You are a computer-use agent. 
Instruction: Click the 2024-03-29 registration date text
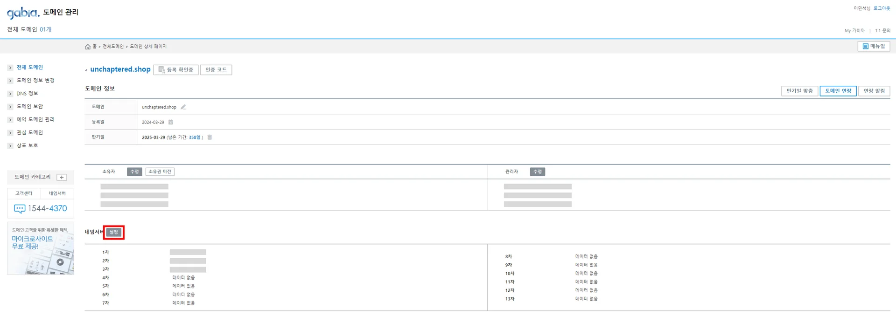click(153, 122)
